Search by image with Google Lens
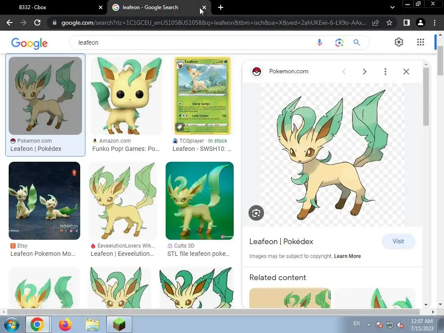The width and height of the screenshot is (444, 333). tap(339, 42)
